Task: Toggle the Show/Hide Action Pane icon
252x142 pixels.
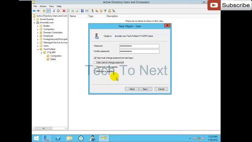Action: point(87,11)
